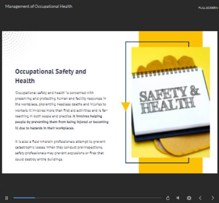Viewport: 219px width, 203px height.
Task: Go to the previous slide arrow
Action: (200, 198)
